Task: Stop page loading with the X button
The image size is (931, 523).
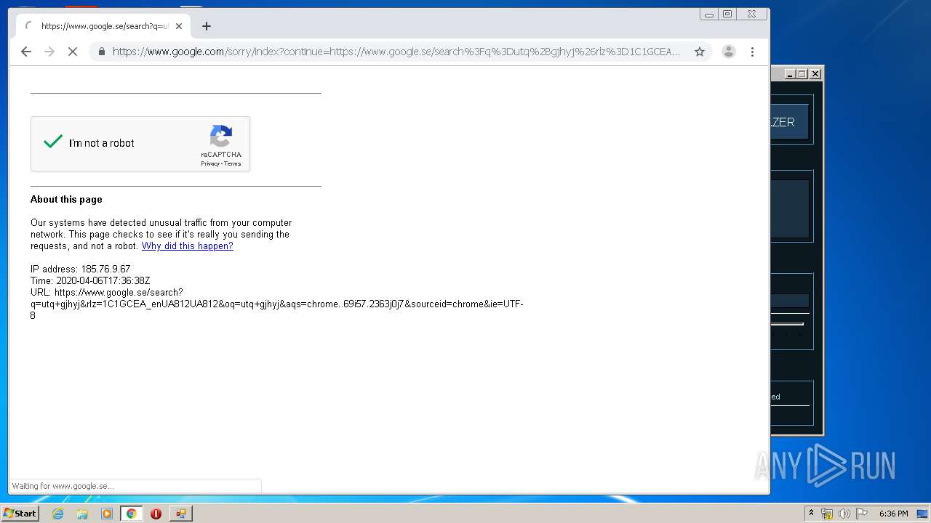Action: click(73, 52)
